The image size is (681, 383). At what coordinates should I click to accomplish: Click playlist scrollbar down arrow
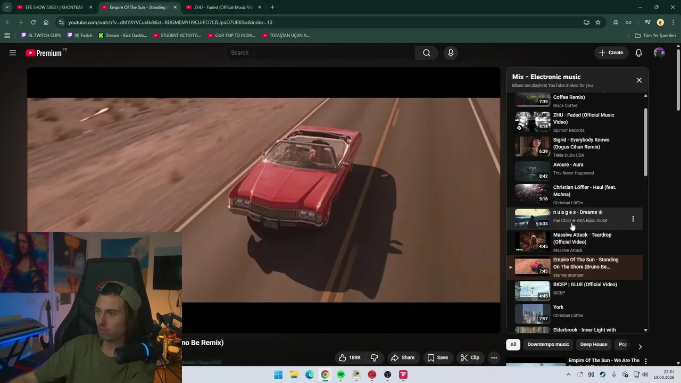tap(645, 330)
